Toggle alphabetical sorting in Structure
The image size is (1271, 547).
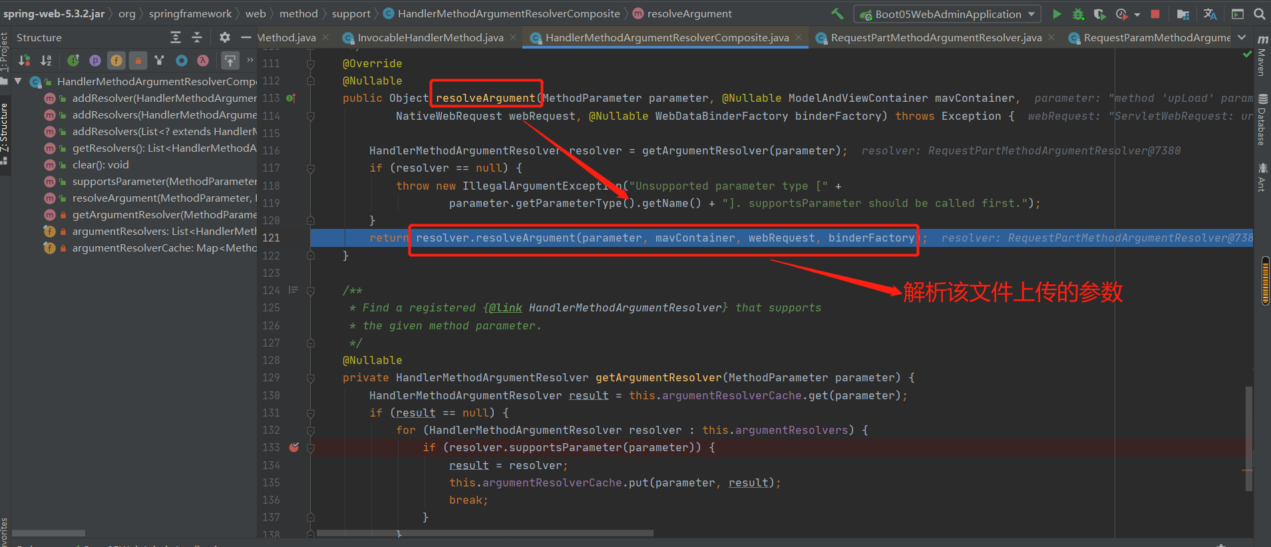coord(46,61)
